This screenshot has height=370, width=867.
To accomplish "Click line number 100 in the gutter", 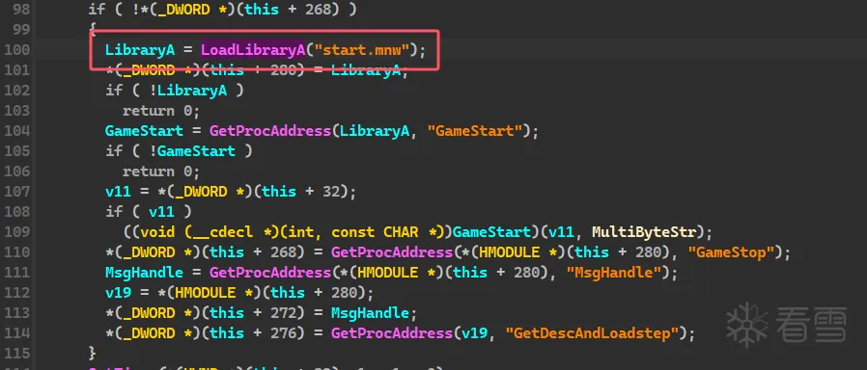I will 16,50.
